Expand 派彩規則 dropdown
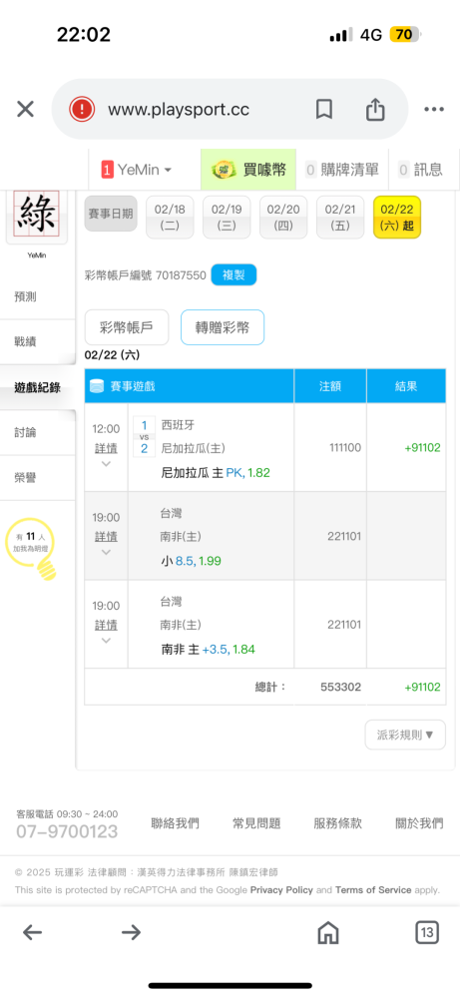The image size is (460, 998). tap(405, 735)
